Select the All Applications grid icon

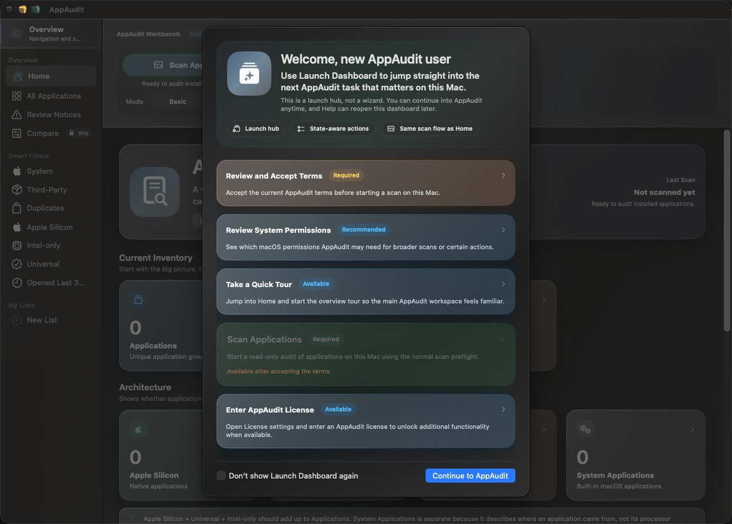17,96
